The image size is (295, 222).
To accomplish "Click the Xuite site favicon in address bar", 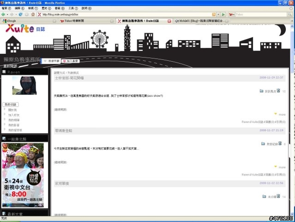I will pos(39,14).
